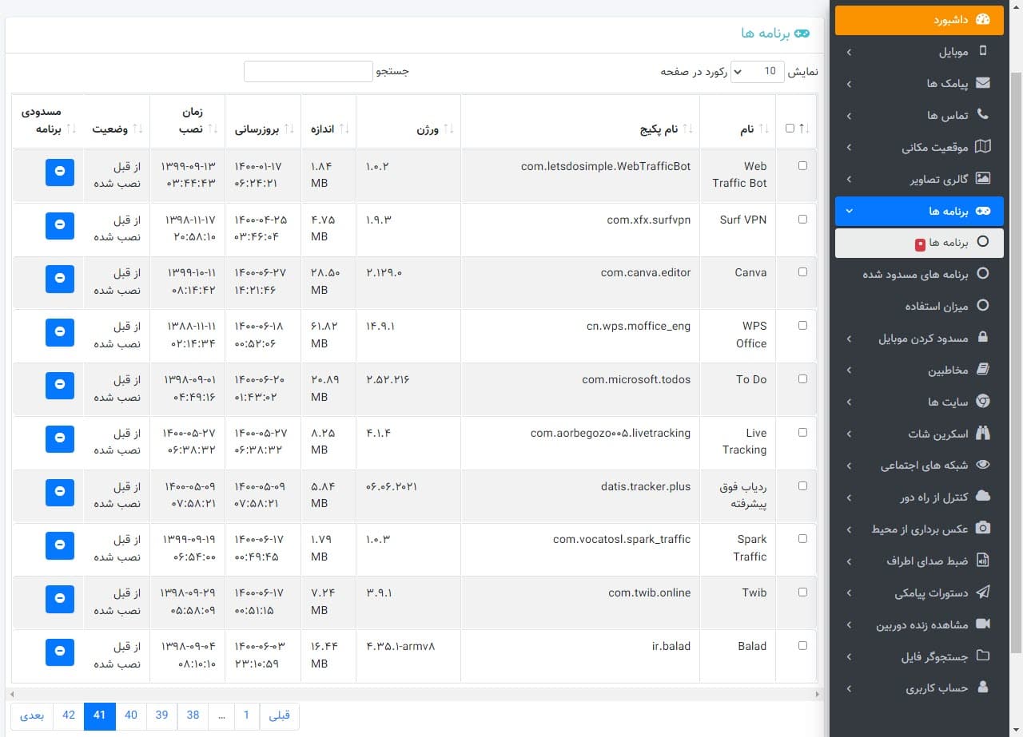
Task: Block the Surf VPN app
Action: pyautogui.click(x=60, y=226)
